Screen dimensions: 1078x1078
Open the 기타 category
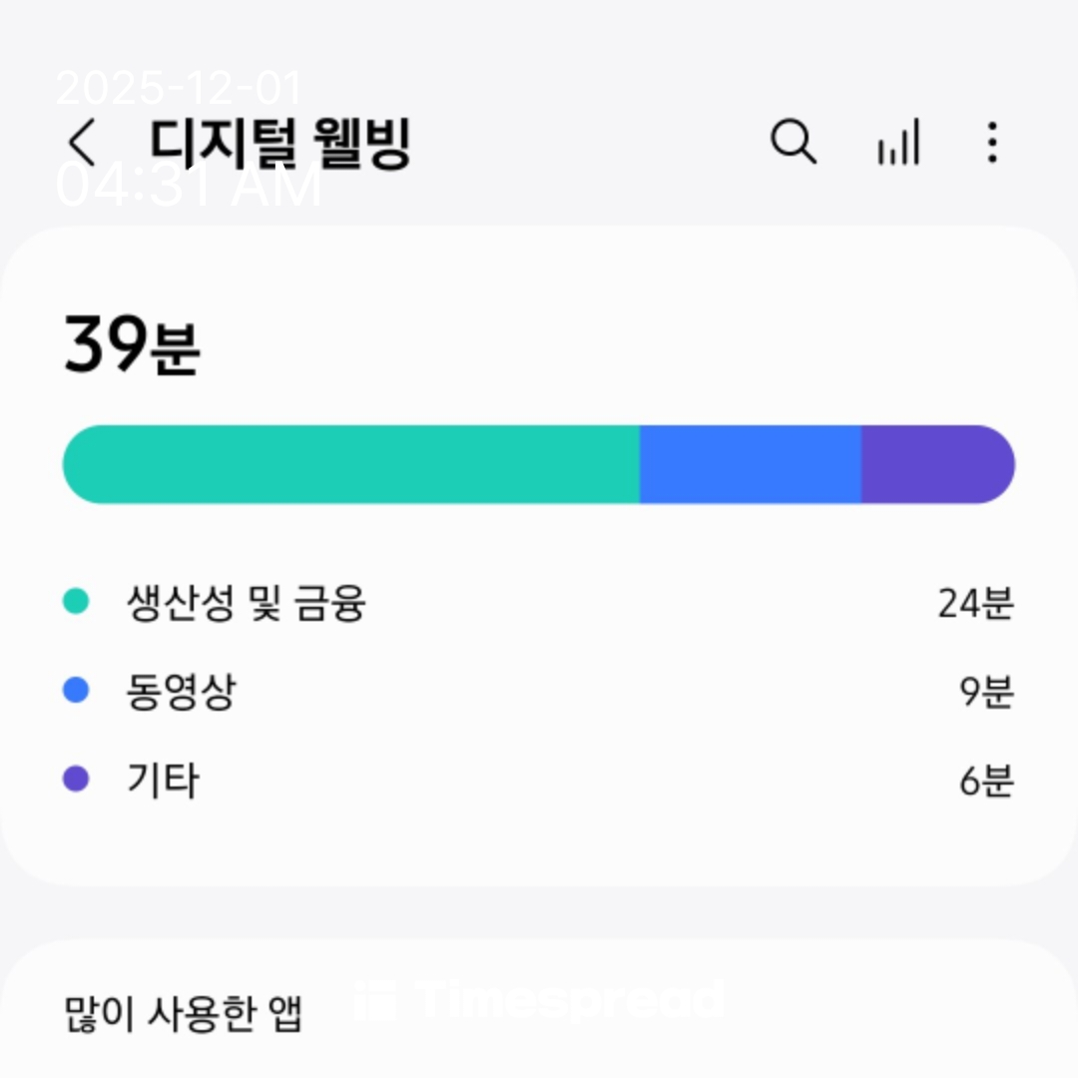(163, 781)
